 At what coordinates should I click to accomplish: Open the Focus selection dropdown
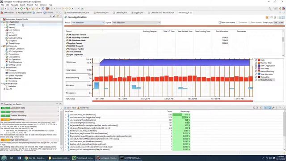click(x=88, y=23)
